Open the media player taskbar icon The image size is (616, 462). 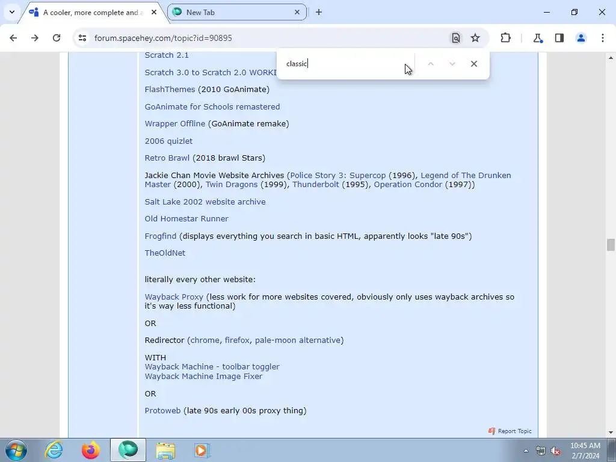[x=202, y=450]
